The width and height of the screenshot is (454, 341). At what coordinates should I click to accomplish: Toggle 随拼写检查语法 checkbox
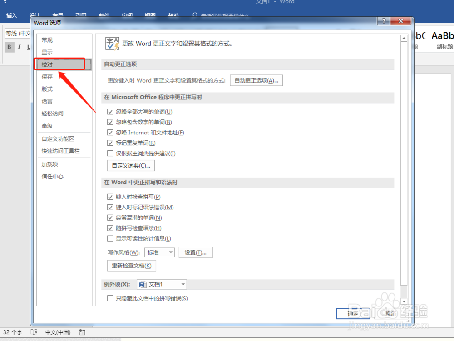(x=110, y=228)
